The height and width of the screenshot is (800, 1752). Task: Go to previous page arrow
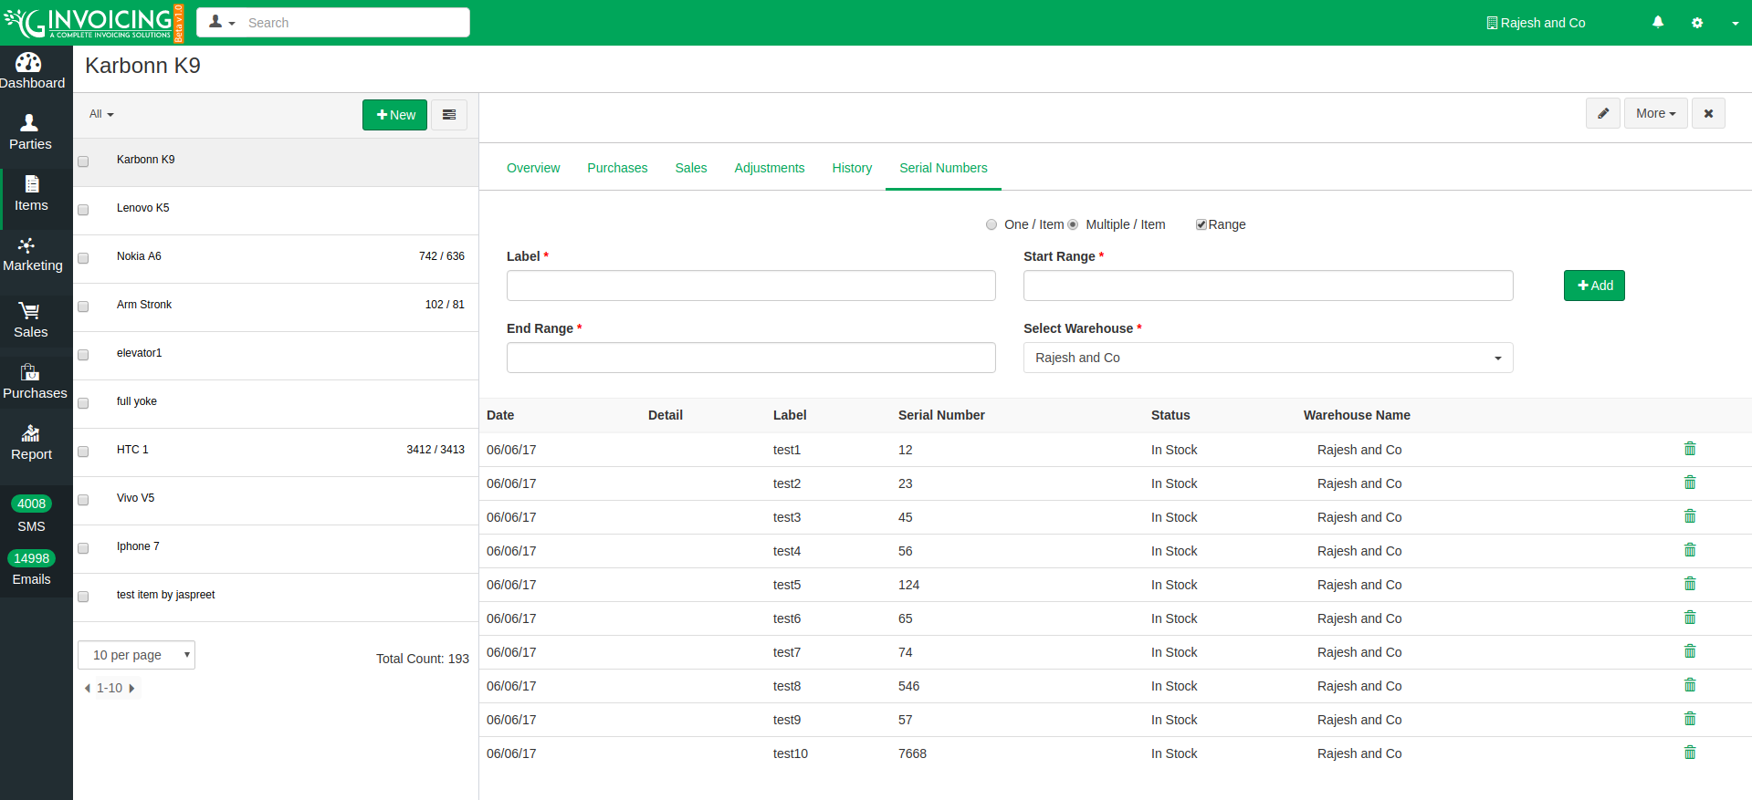click(88, 688)
